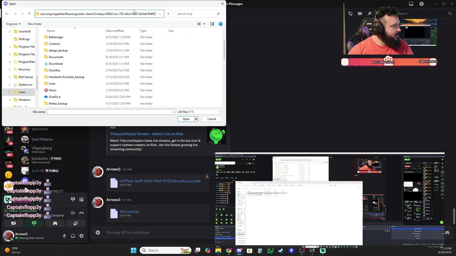
Task: Expand the OverWolf tree node
Action: pos(10,31)
